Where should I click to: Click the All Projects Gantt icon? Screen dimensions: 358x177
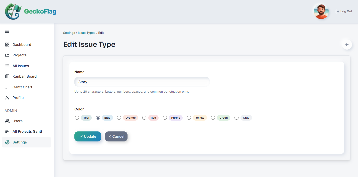pos(7,131)
